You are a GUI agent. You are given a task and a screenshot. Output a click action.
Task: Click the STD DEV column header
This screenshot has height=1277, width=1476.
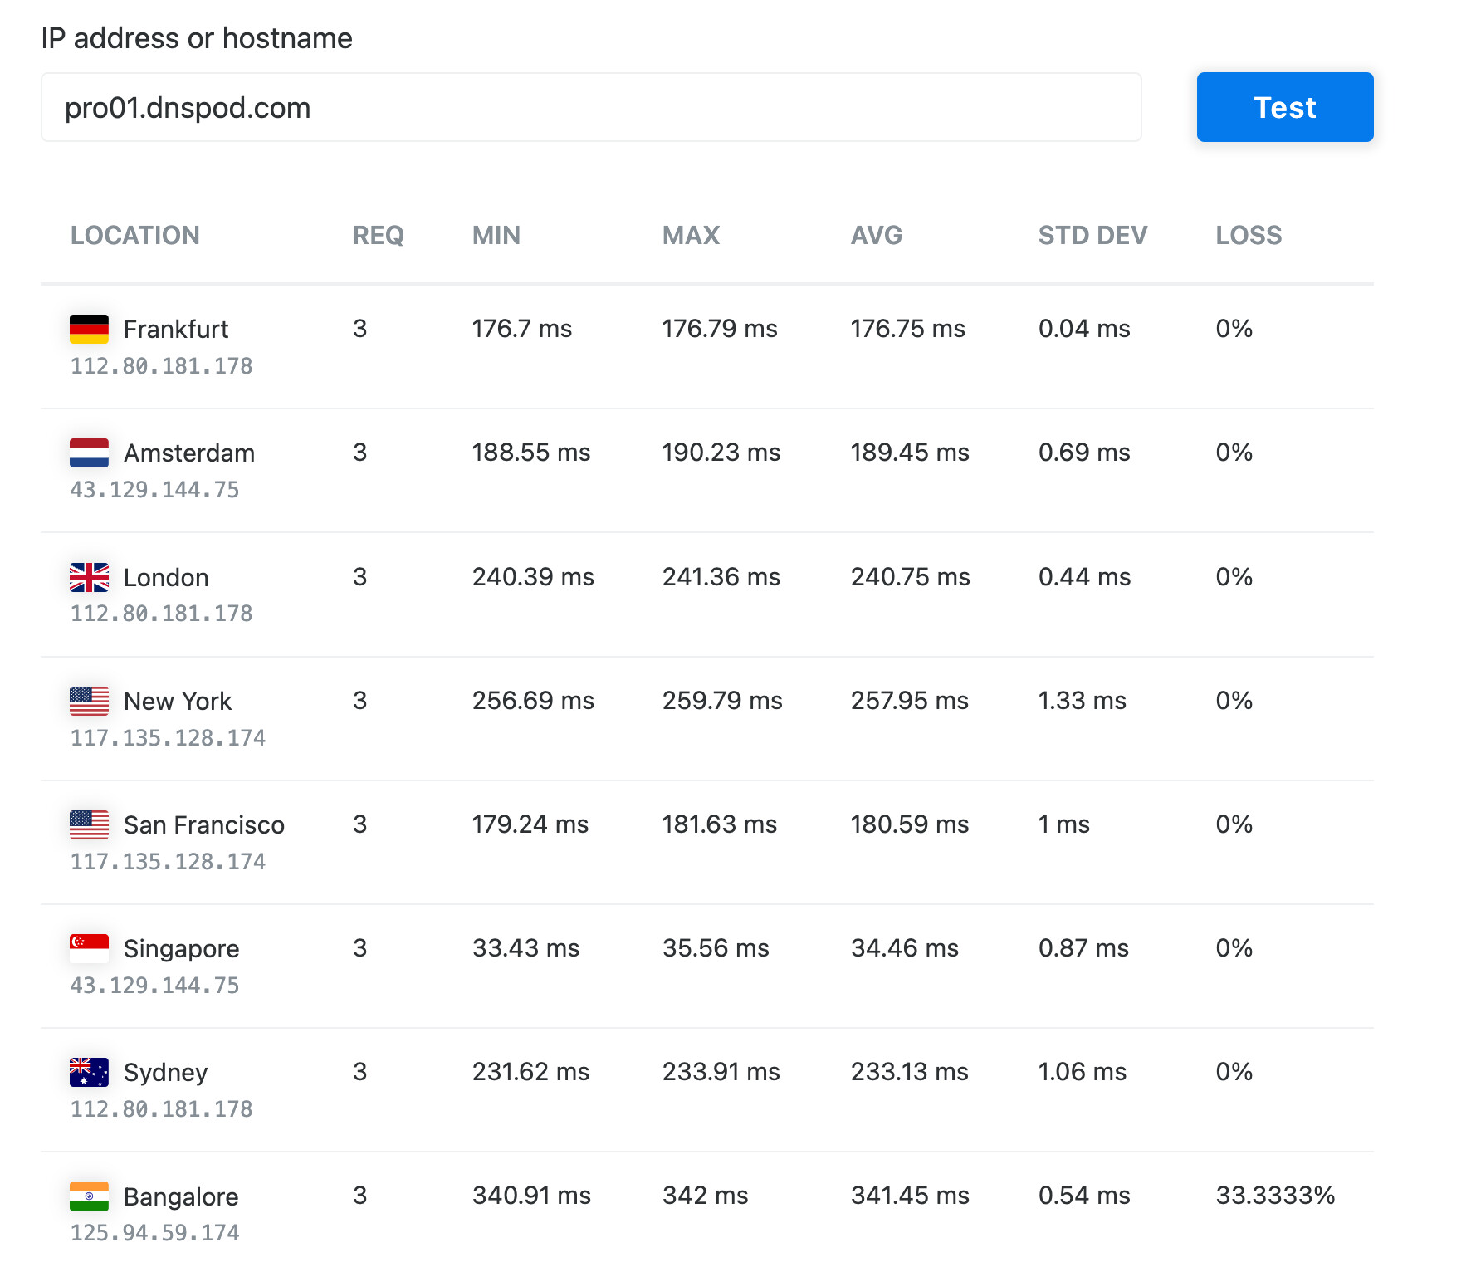(1092, 236)
